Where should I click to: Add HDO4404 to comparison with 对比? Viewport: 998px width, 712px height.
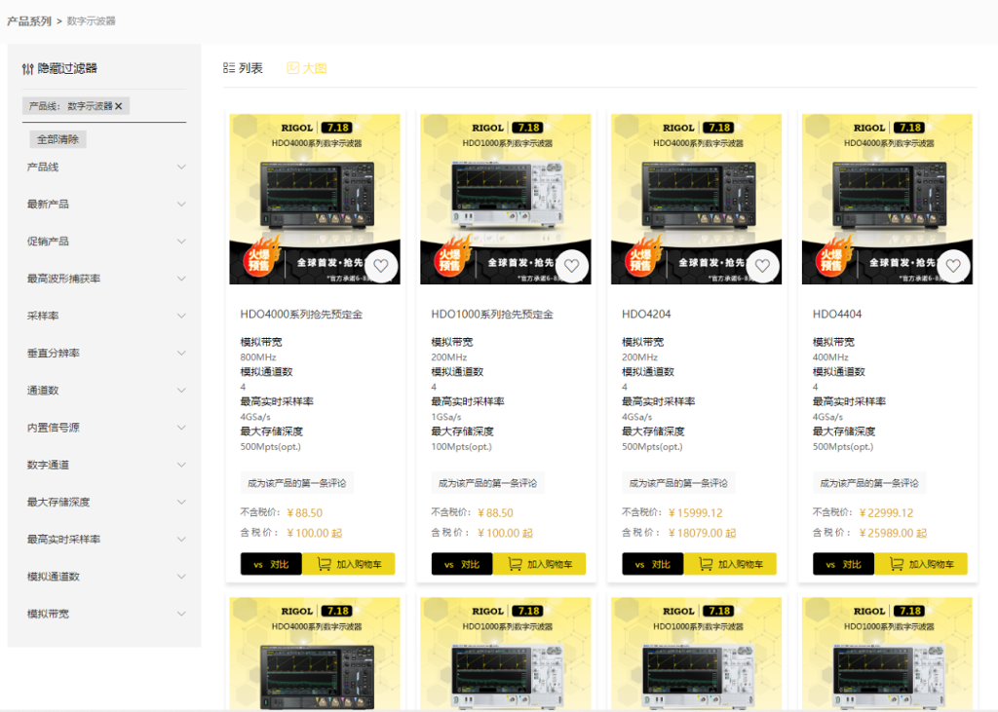(x=844, y=564)
